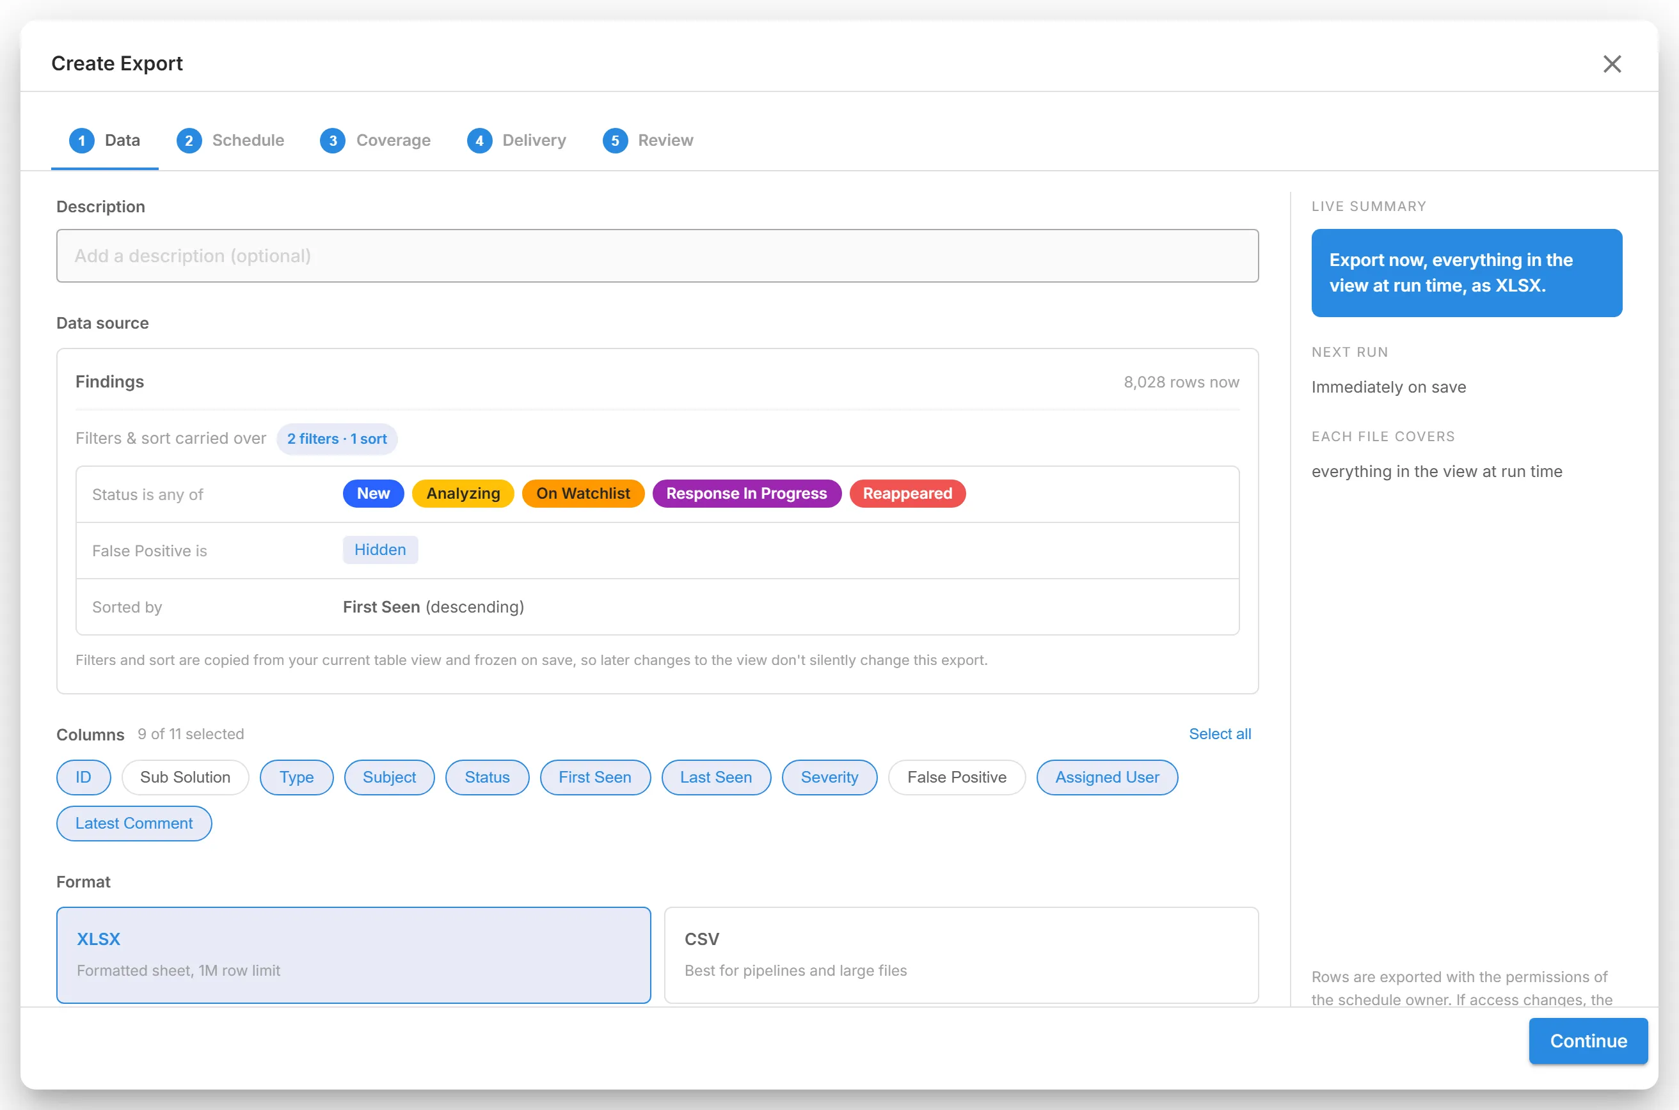The image size is (1679, 1110).
Task: Click the 'False Positive is' filter label
Action: coord(150,551)
